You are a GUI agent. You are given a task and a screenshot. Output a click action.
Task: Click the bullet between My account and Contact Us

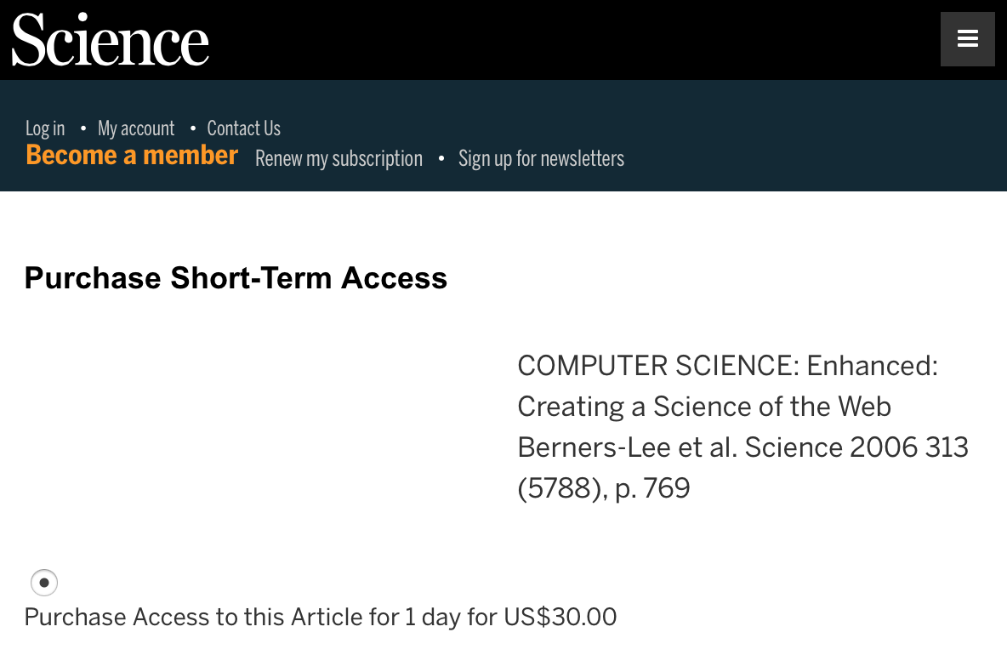click(x=191, y=128)
